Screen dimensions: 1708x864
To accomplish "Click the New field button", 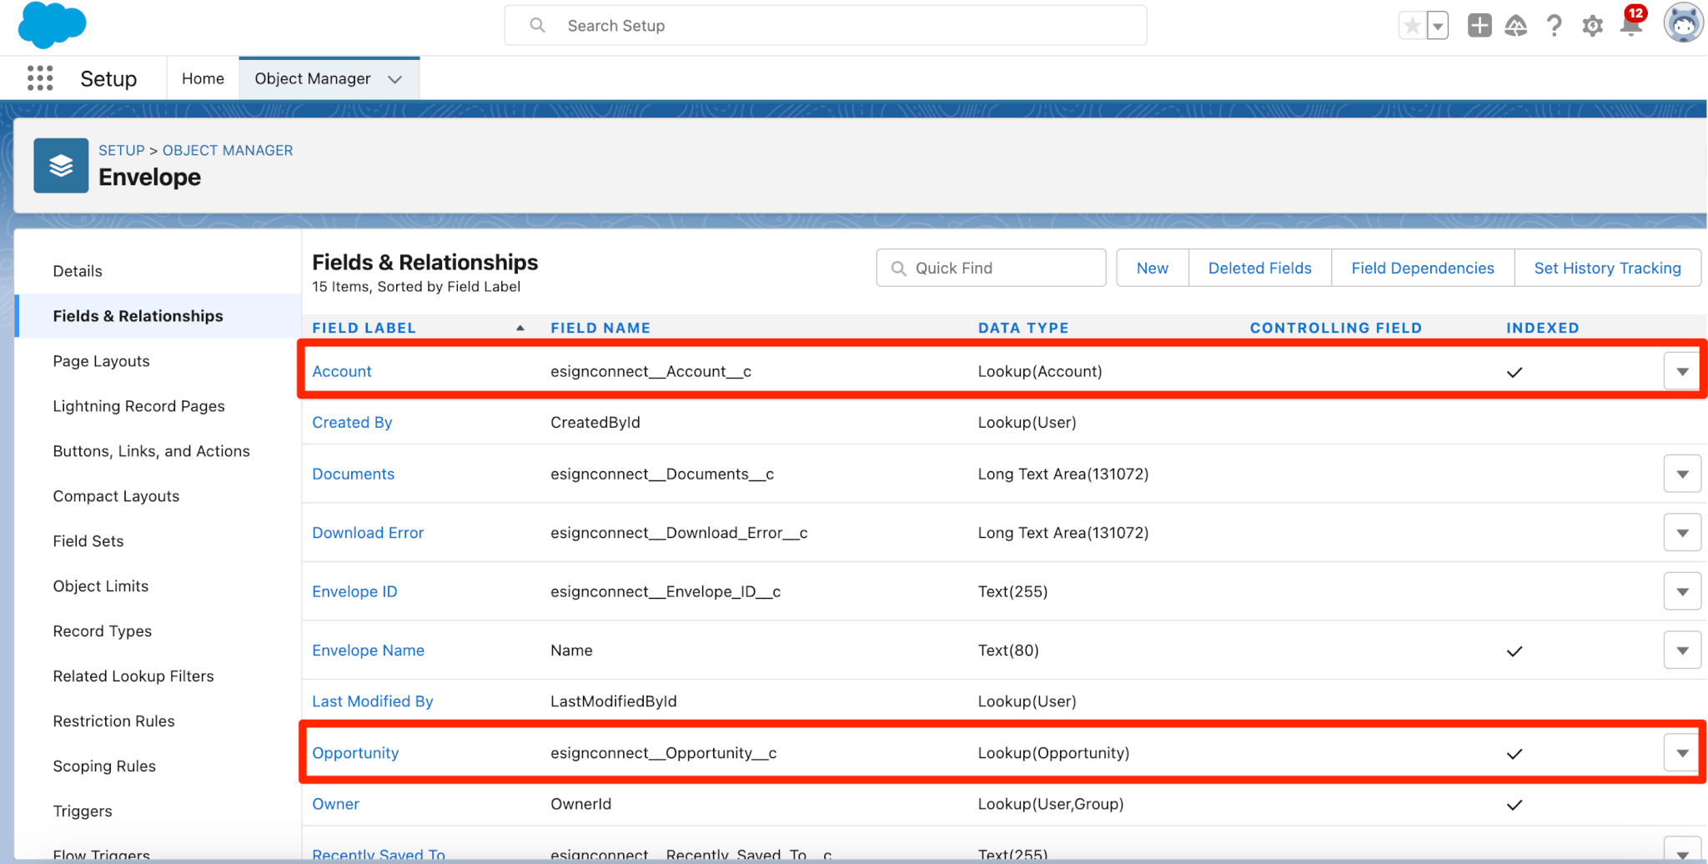I will coord(1153,268).
